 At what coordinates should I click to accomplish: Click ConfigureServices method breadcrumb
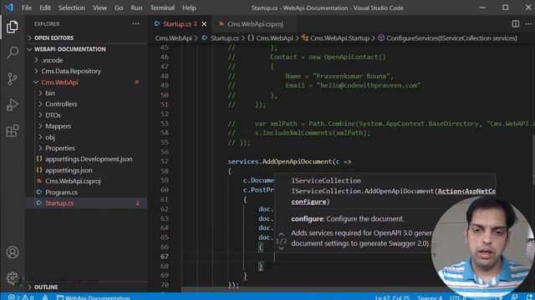[447, 38]
